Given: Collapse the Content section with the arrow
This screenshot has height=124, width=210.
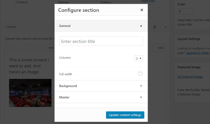Looking at the screenshot, I should tap(165, 27).
